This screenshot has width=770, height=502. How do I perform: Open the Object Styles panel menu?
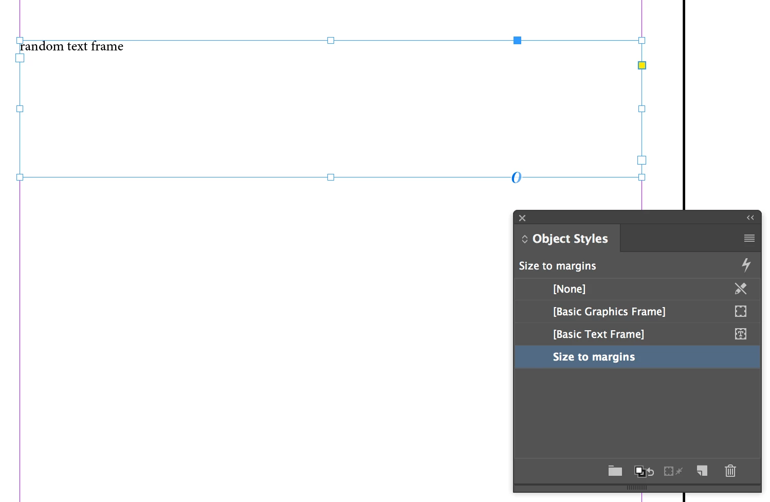[x=749, y=238]
